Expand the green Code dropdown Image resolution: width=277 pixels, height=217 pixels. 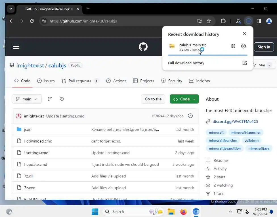184,99
